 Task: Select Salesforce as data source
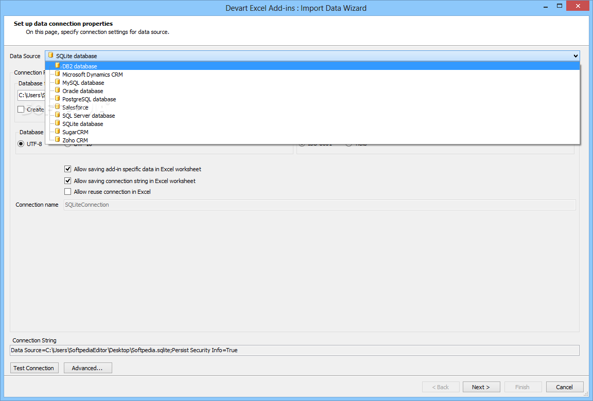click(312, 107)
